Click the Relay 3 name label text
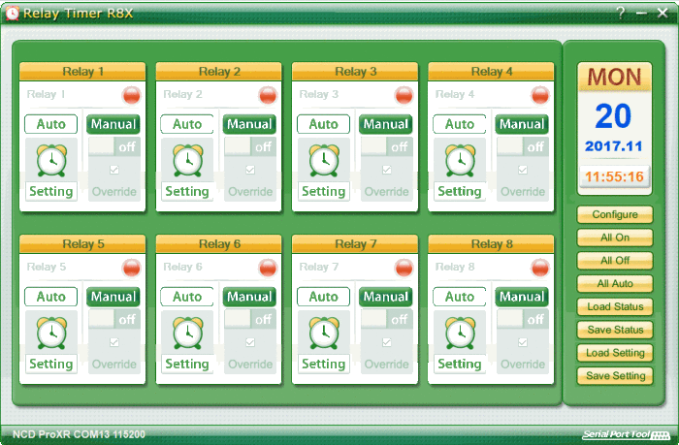679x445 pixels. [x=319, y=94]
